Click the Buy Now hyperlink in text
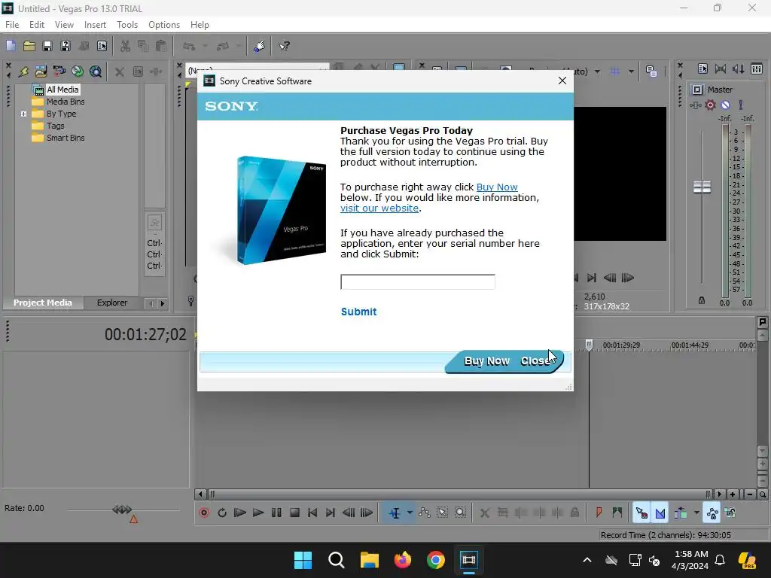The width and height of the screenshot is (771, 578). click(x=497, y=187)
